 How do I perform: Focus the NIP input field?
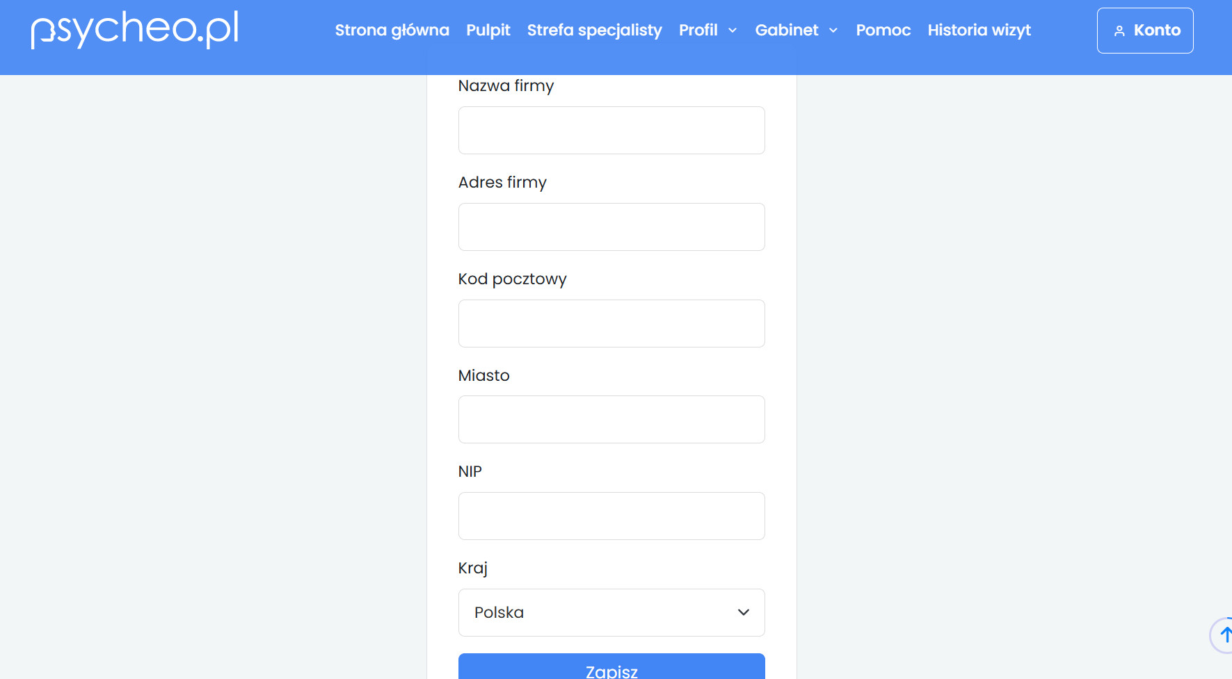coord(611,516)
